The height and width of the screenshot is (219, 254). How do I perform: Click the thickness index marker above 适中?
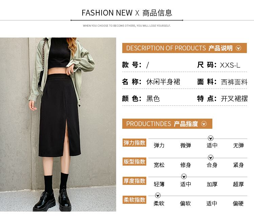coord(184,176)
